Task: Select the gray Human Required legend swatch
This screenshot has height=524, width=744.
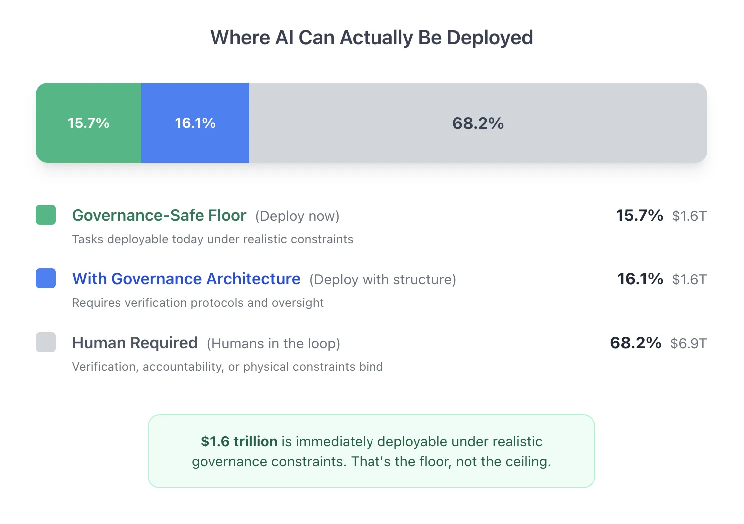Action: tap(45, 342)
